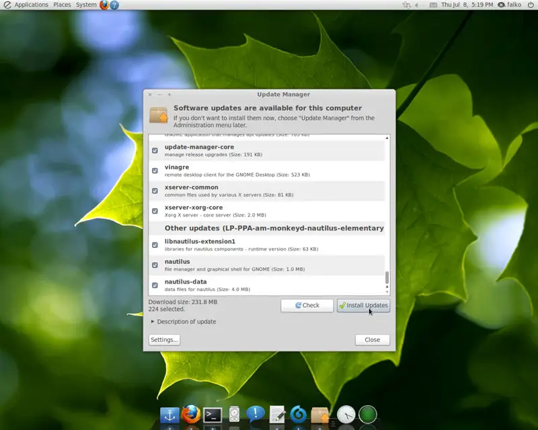538x430 pixels.
Task: Expand Description of update section
Action: pyautogui.click(x=183, y=322)
